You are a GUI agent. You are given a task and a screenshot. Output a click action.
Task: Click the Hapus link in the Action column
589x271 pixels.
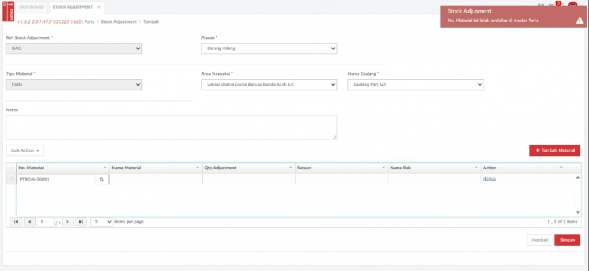point(489,179)
